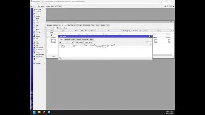The image size is (205, 115).
Task: Open New WinBox from the sidebar
Action: [39, 57]
